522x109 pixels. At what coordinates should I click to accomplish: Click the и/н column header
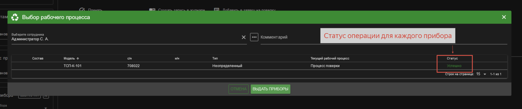click(x=177, y=58)
